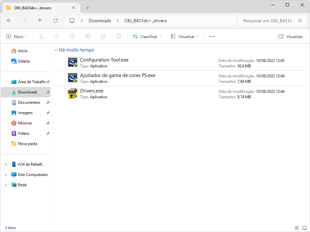Expand chevron after Downloads in address bar

(118, 21)
